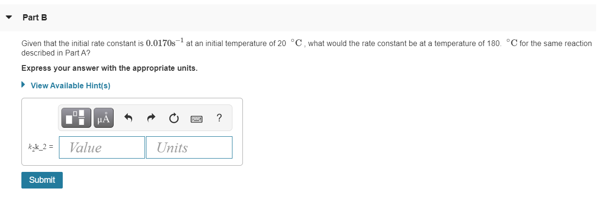Click the 'Express your answer' instruction text
This screenshot has width=598, height=198.
pyautogui.click(x=109, y=68)
